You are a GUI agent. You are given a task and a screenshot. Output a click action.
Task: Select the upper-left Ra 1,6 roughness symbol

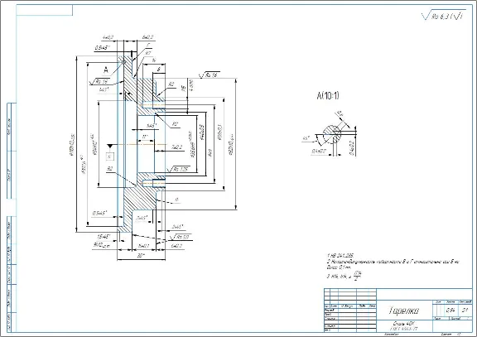pos(99,81)
